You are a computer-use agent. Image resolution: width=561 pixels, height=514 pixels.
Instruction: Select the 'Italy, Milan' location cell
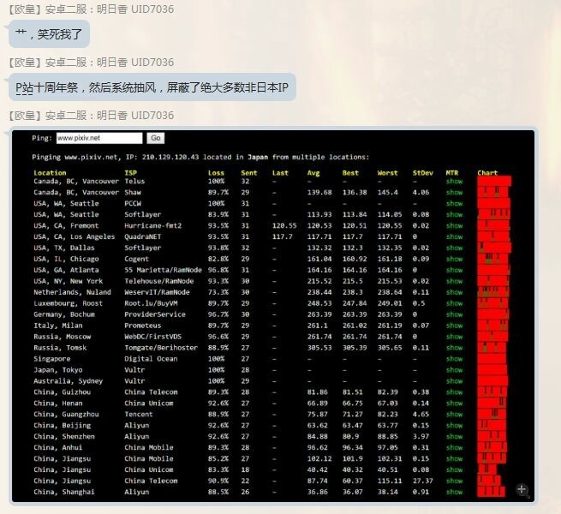pyautogui.click(x=58, y=326)
